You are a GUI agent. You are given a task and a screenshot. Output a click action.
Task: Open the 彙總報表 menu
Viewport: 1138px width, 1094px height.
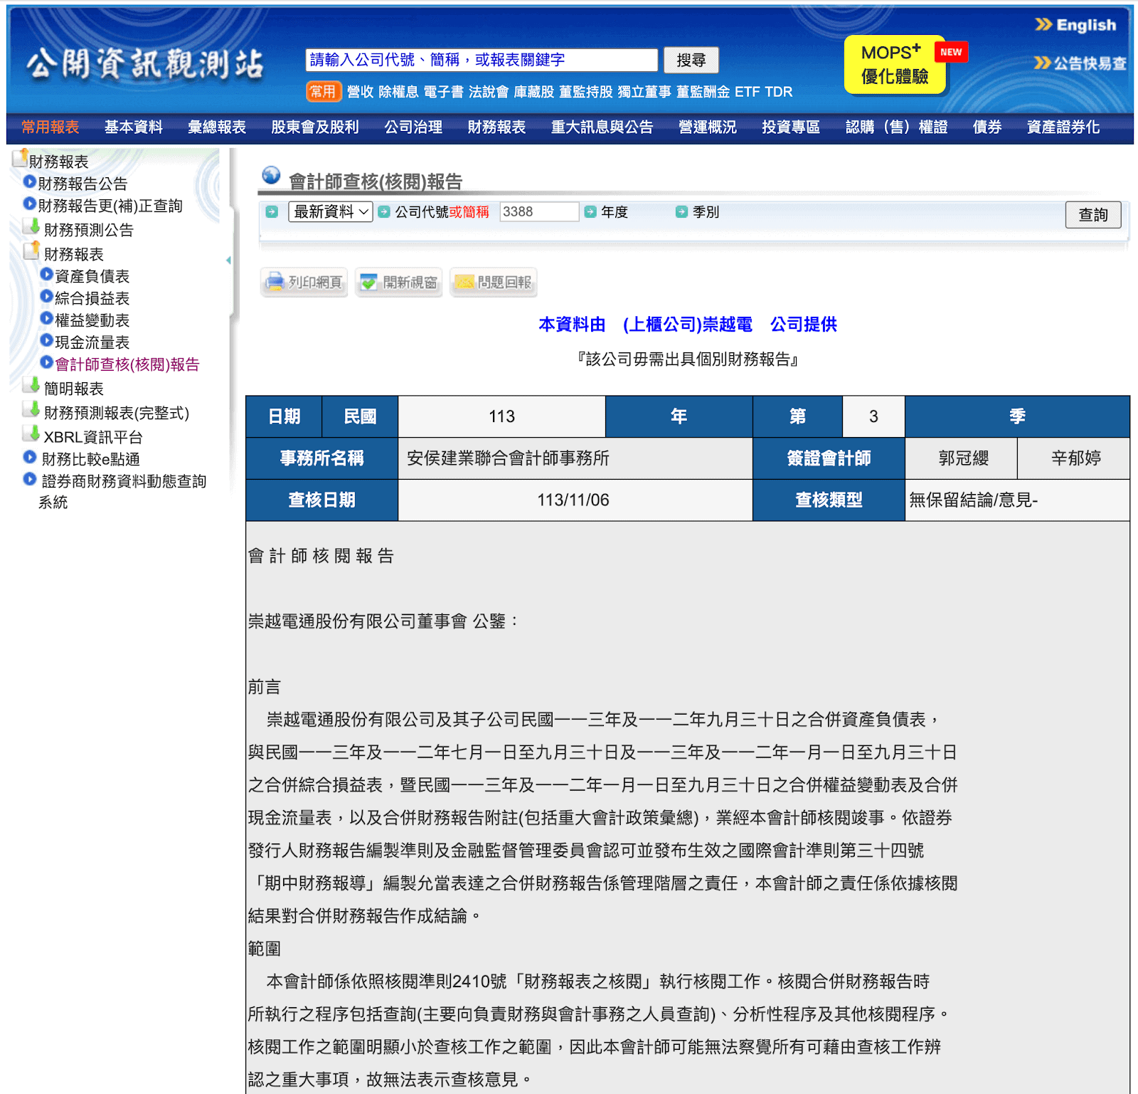tap(217, 127)
